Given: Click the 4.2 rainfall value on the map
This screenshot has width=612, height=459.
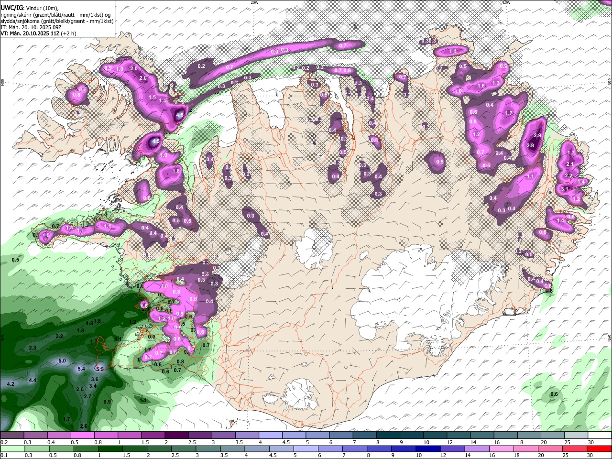Looking at the screenshot, I should click(x=11, y=384).
